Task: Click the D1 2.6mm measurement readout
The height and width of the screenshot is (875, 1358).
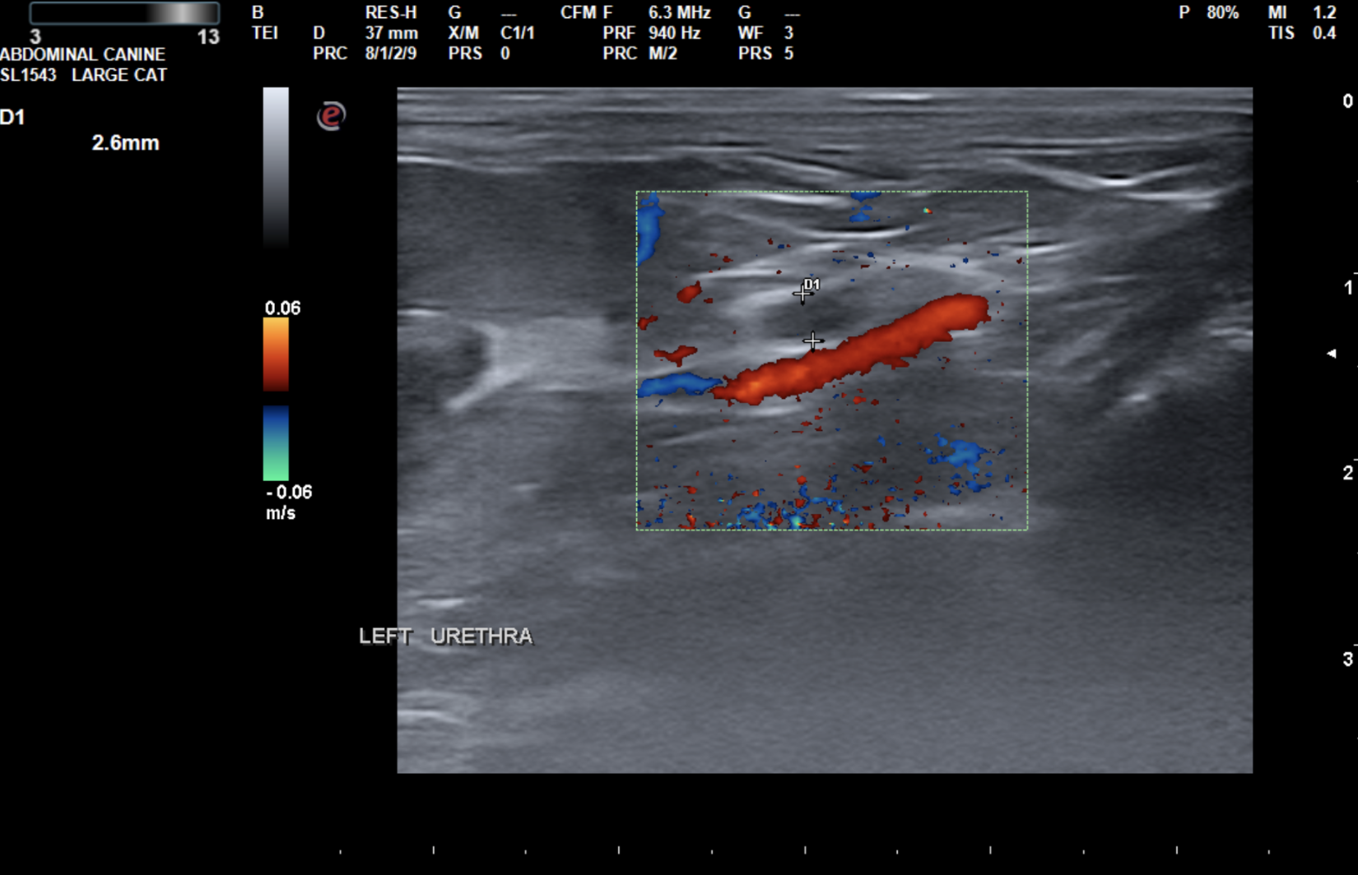Action: pos(125,143)
